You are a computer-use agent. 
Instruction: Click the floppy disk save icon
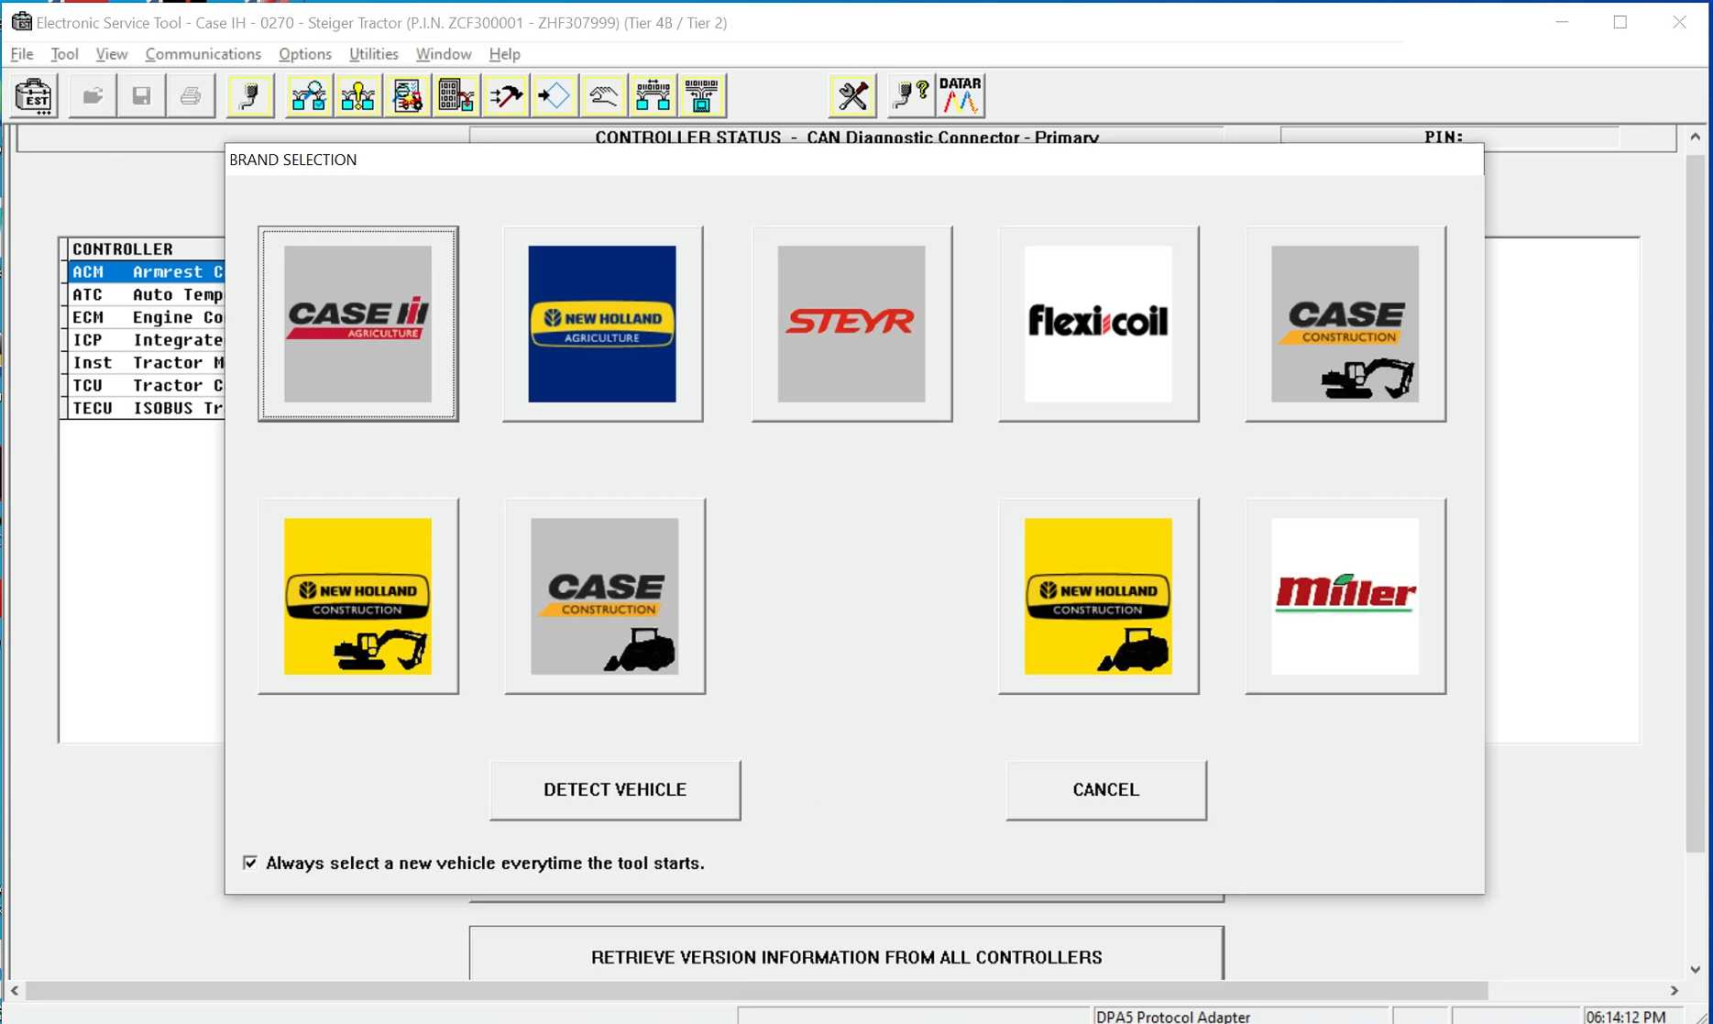(x=141, y=95)
